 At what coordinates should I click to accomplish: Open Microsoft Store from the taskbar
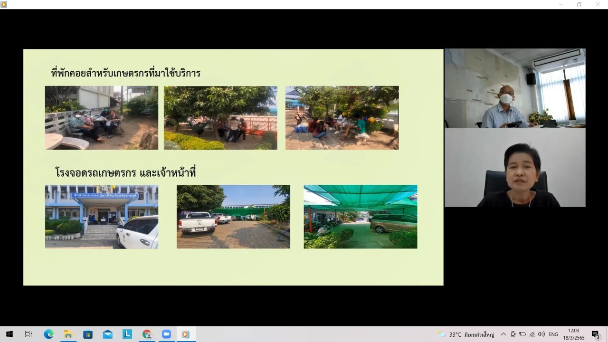[88, 334]
